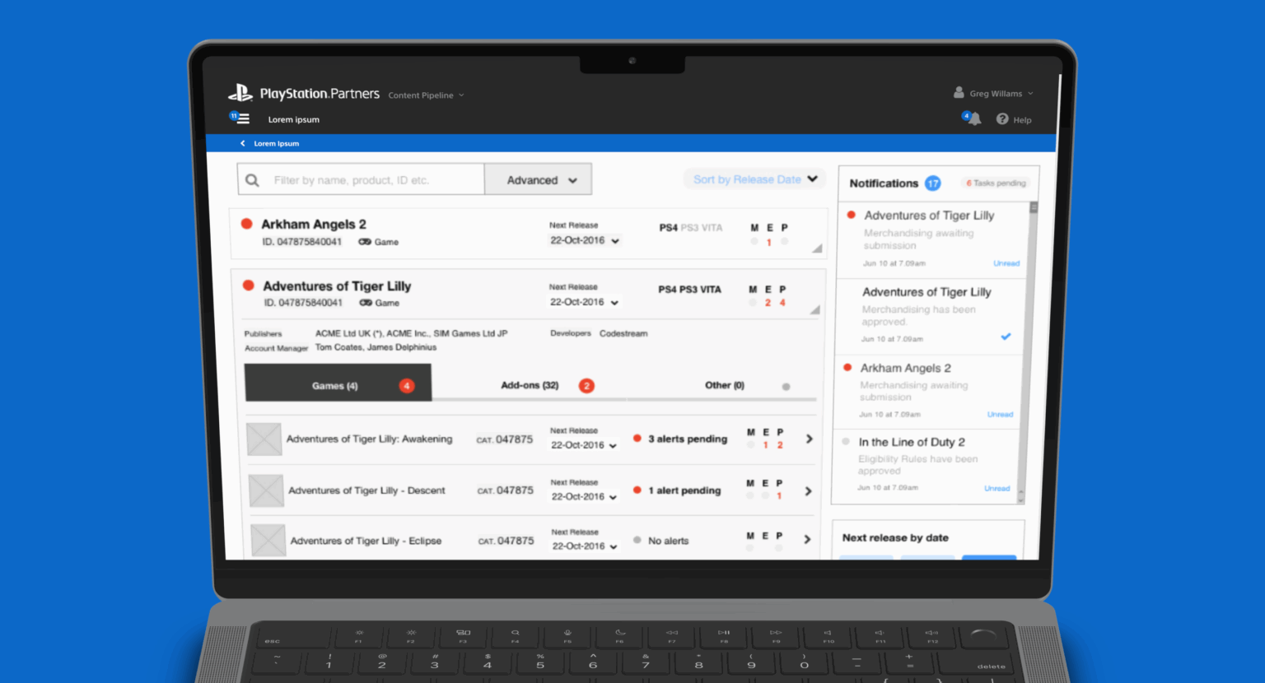Open the notifications bell icon

974,119
